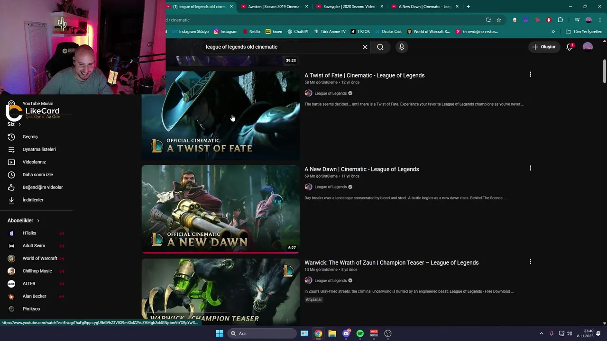
Task: Show hidden system tray icons
Action: [542, 333]
